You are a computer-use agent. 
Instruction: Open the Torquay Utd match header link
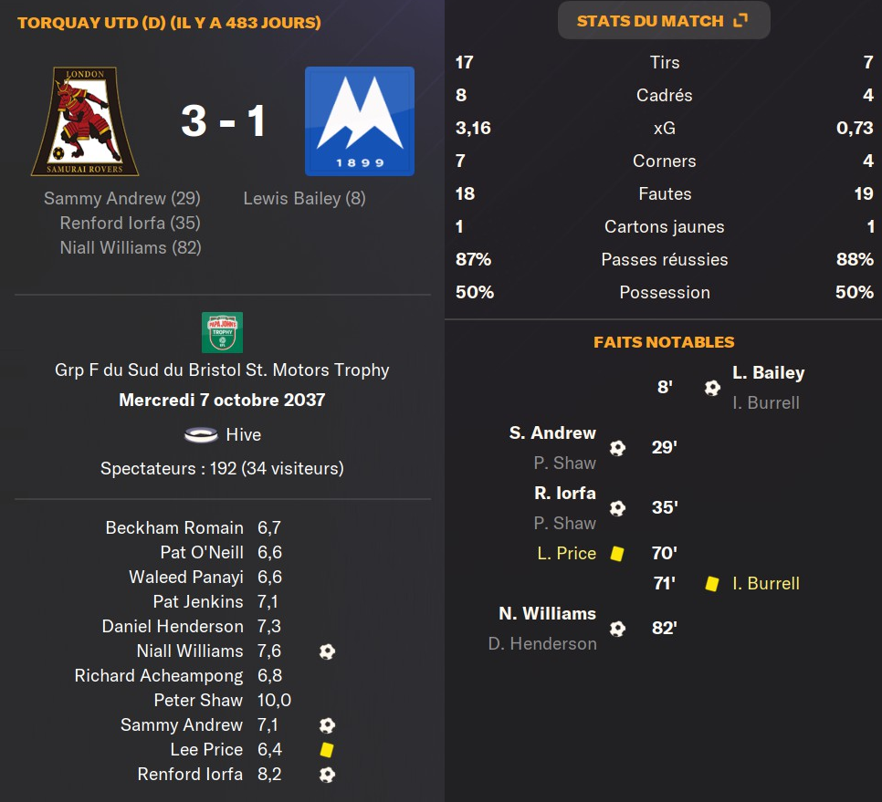coord(169,22)
